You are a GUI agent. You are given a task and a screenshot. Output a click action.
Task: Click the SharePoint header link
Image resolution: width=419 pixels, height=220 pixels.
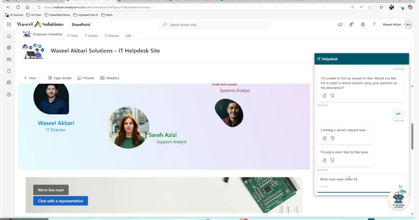(x=81, y=25)
